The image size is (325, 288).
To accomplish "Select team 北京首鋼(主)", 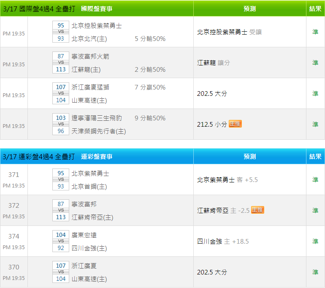I will point(89,187).
